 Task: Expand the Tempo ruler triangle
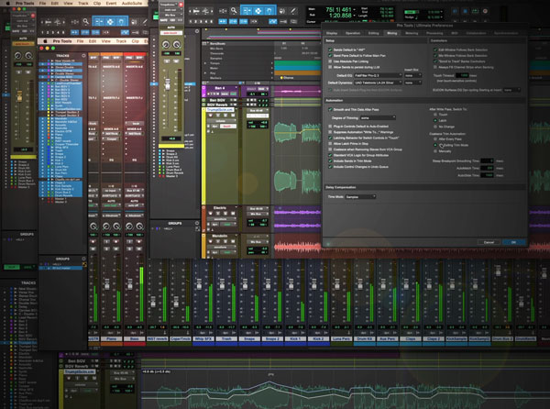(205, 63)
